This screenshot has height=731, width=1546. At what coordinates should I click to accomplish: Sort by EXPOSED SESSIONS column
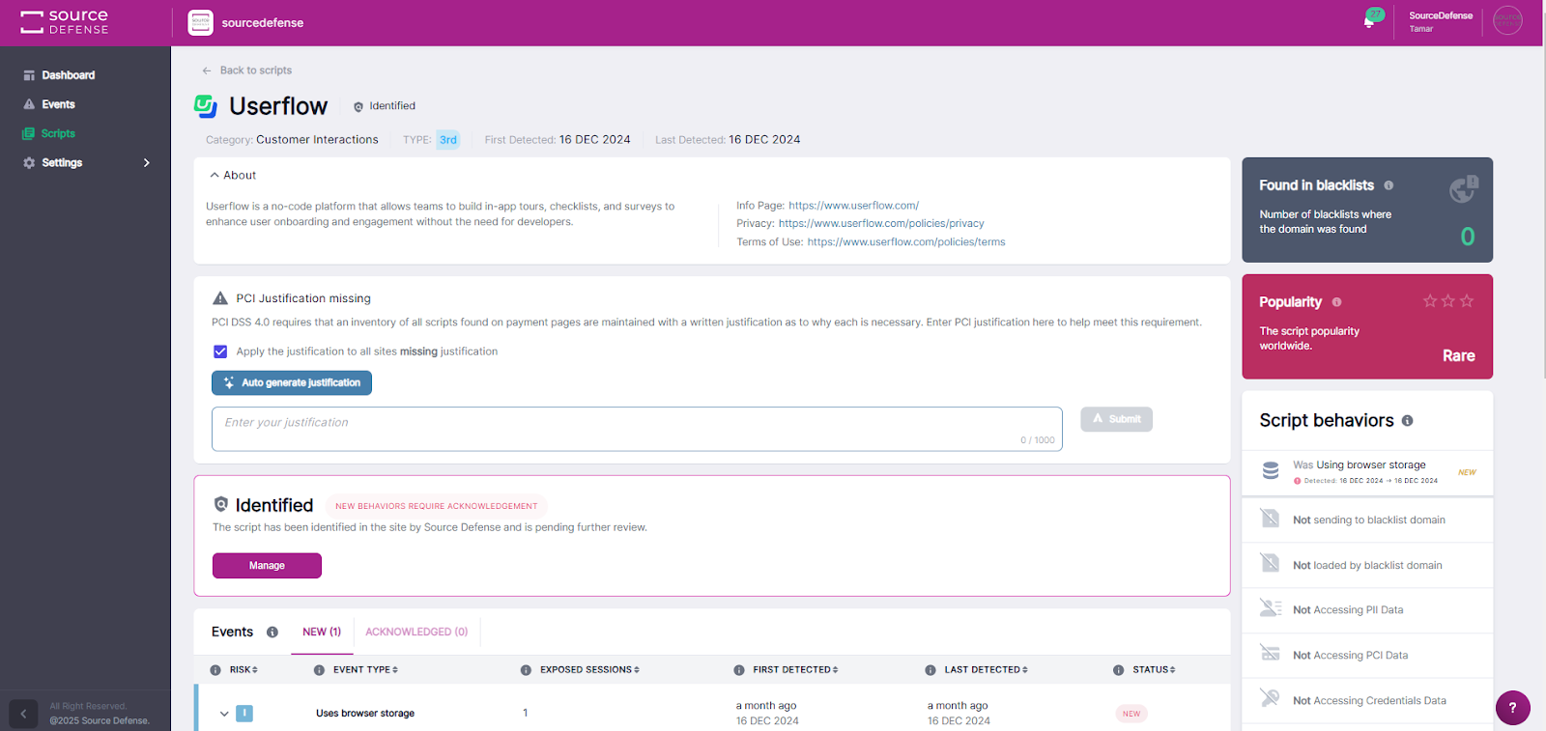[637, 670]
